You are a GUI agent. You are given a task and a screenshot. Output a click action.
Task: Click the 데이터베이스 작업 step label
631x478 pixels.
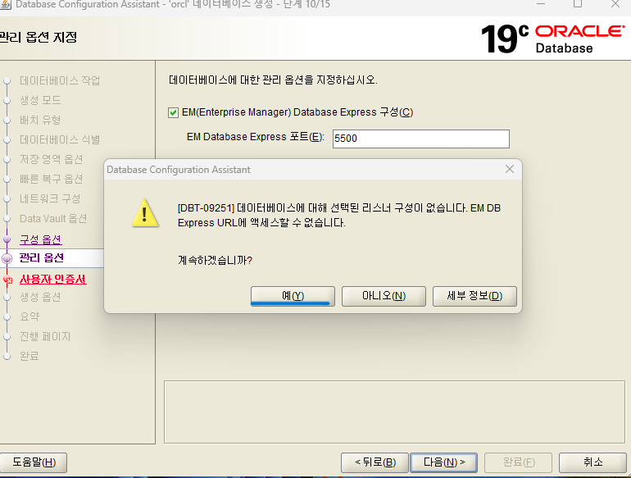60,80
